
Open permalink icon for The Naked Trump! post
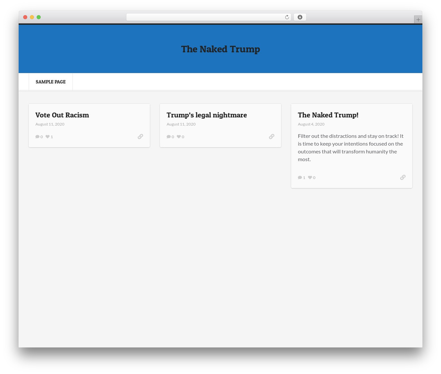(x=403, y=177)
